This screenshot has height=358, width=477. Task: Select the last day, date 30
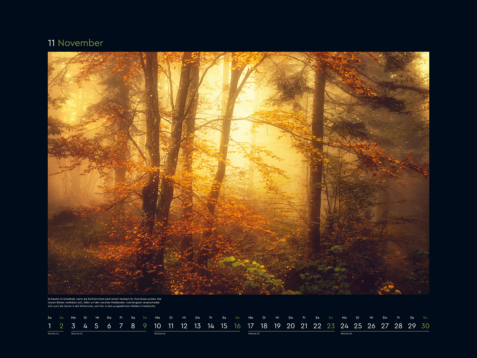(425, 326)
